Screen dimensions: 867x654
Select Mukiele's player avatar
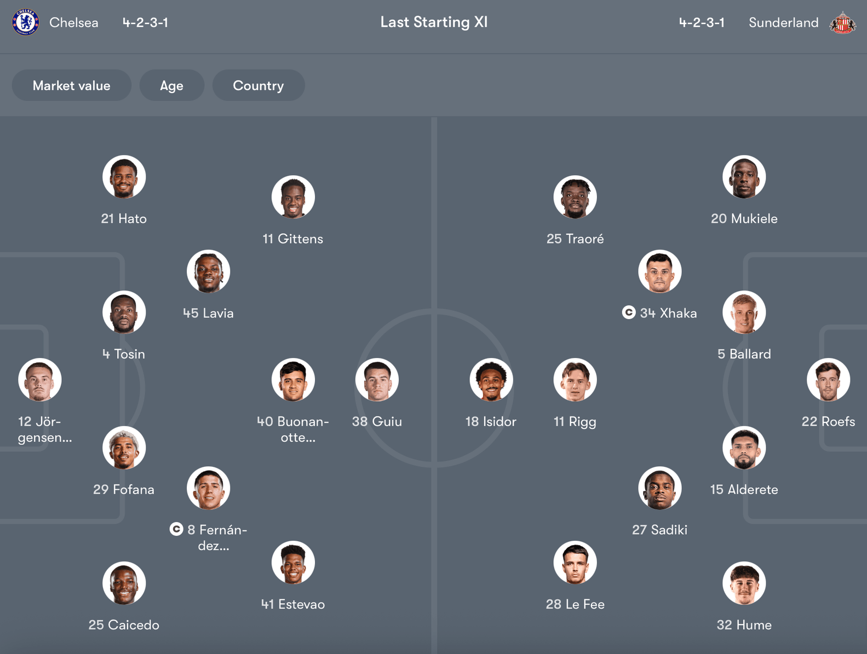point(744,177)
